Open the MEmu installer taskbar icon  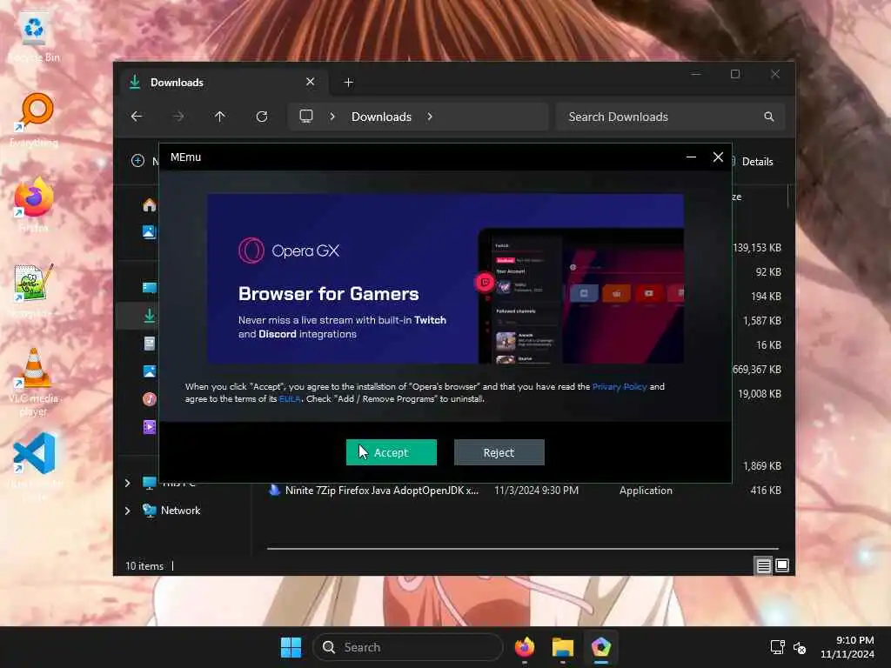600,647
